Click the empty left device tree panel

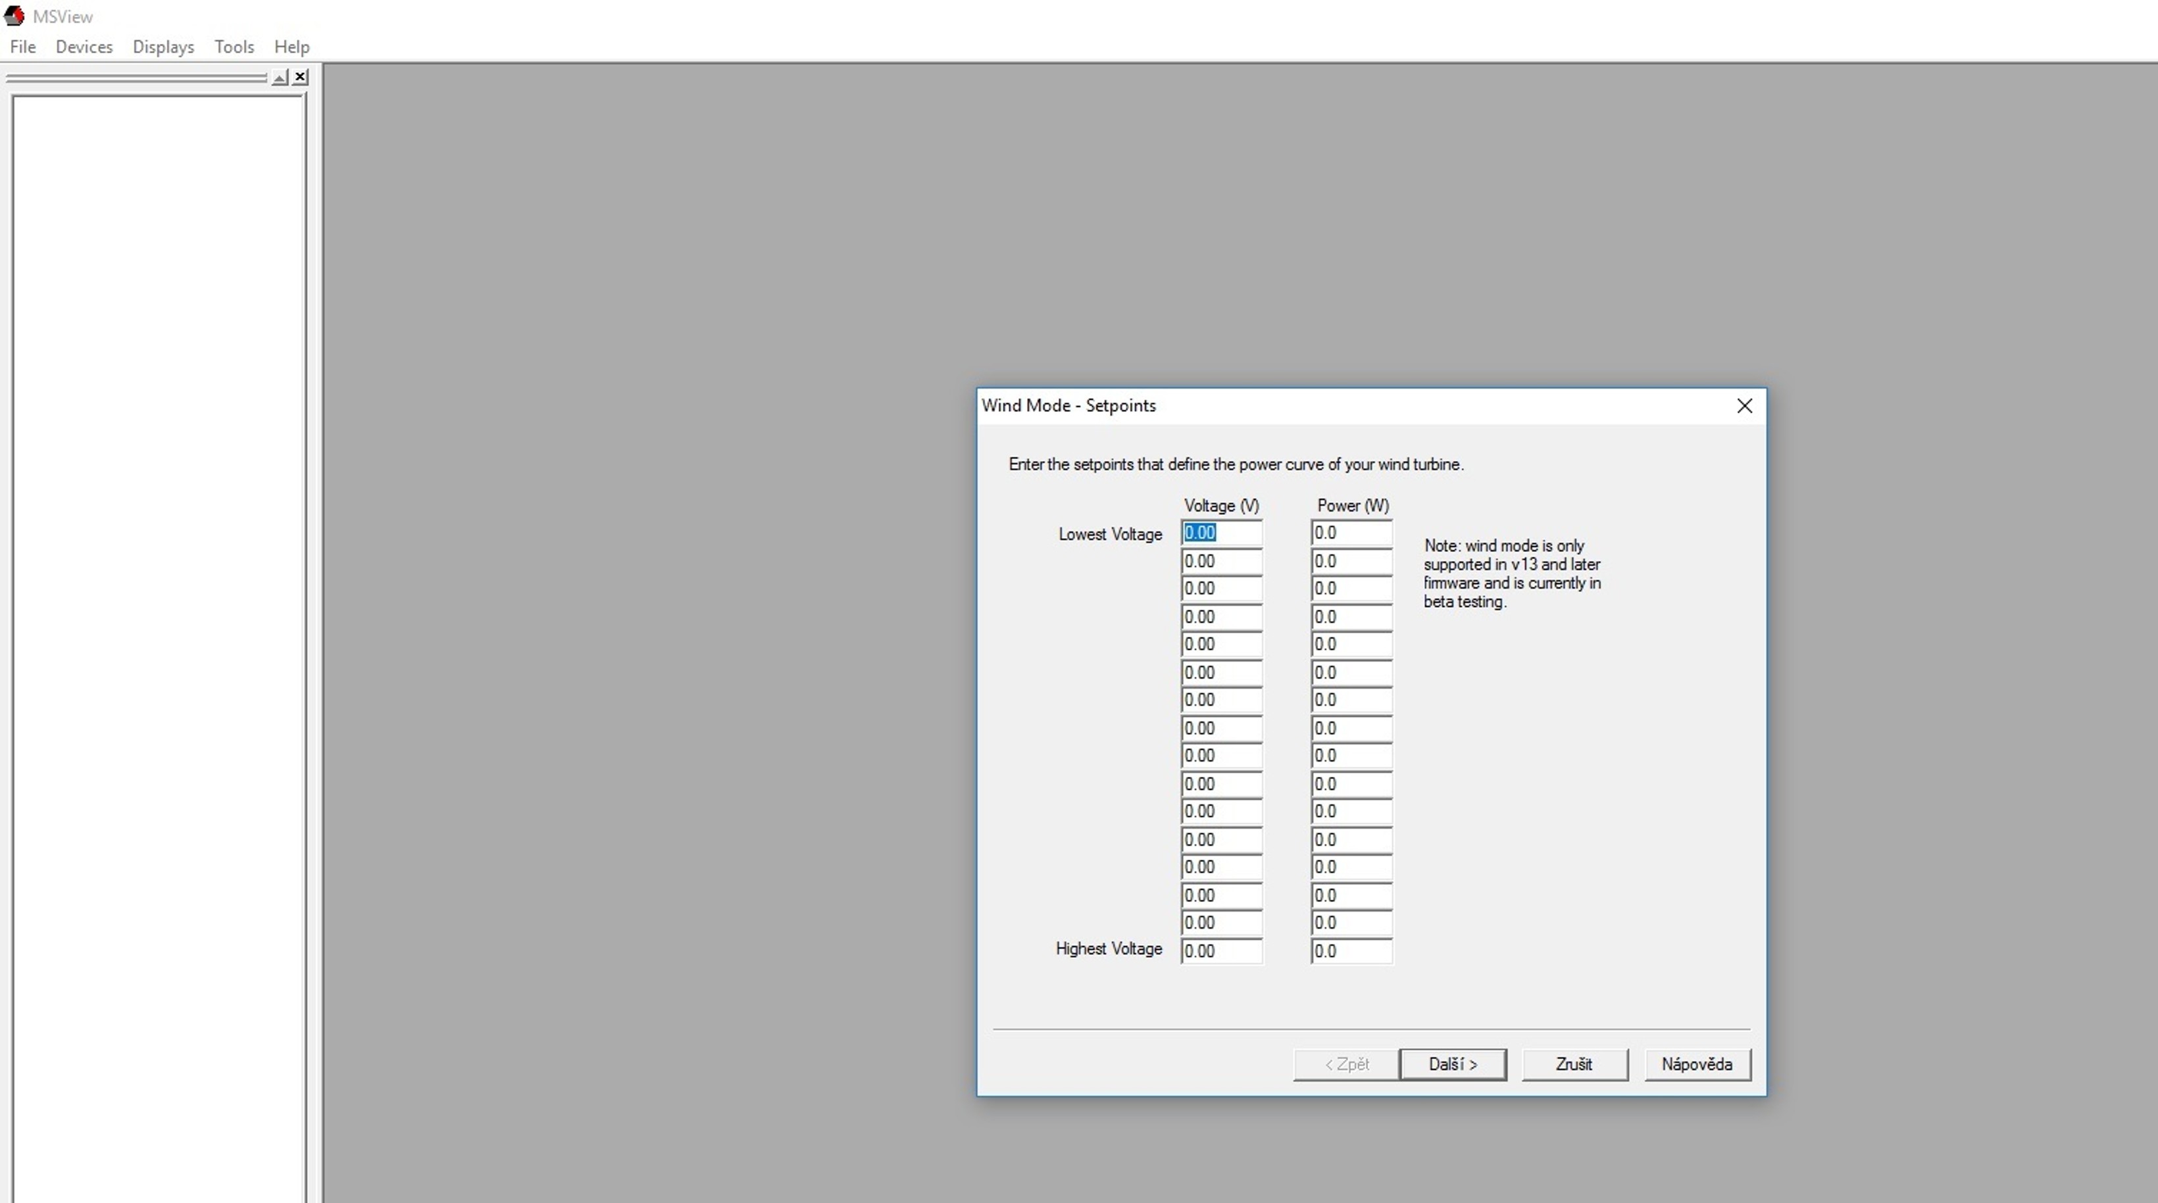pyautogui.click(x=157, y=587)
